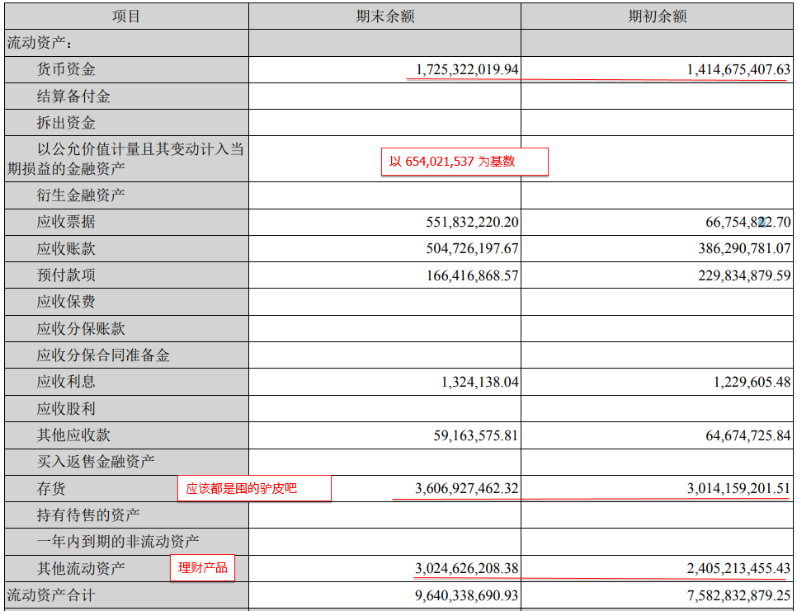Click the 理财产品 annotation box
The height and width of the screenshot is (611, 797).
click(202, 568)
